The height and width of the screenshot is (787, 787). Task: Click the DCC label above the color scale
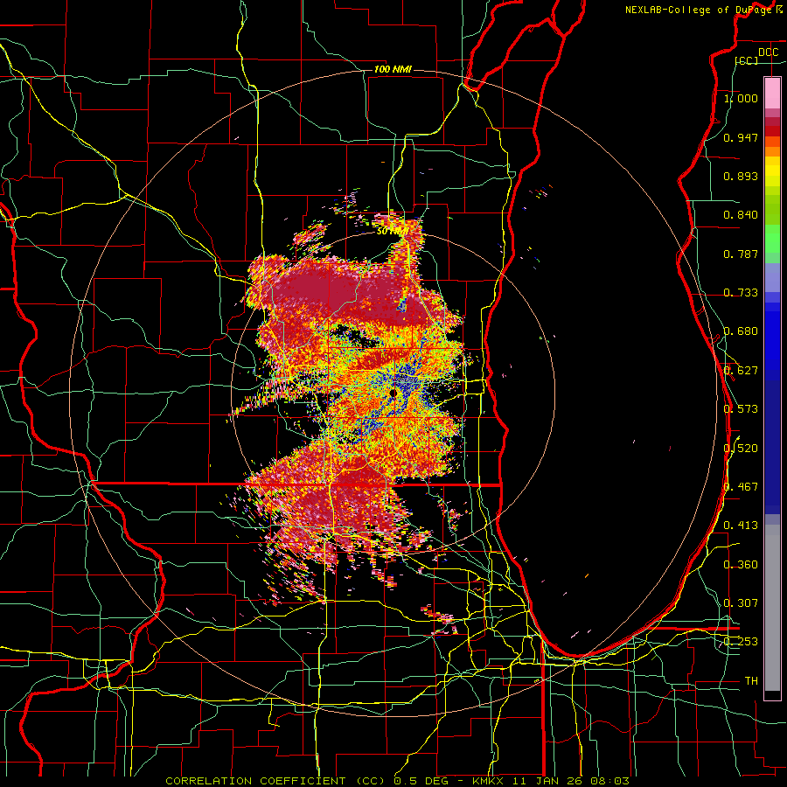point(768,52)
